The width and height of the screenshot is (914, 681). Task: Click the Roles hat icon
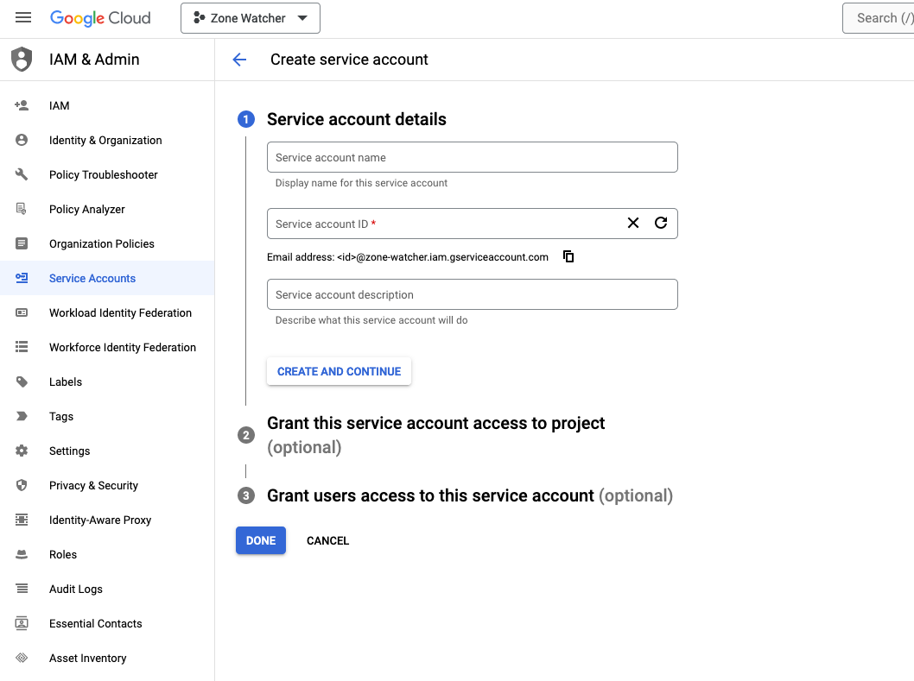[22, 554]
